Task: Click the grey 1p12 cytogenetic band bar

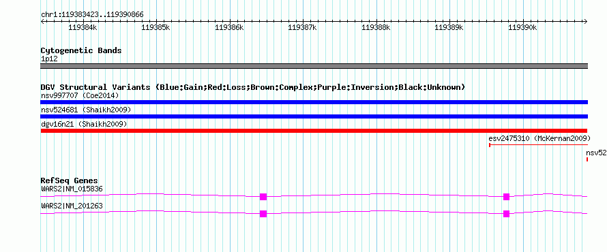Action: 314,66
